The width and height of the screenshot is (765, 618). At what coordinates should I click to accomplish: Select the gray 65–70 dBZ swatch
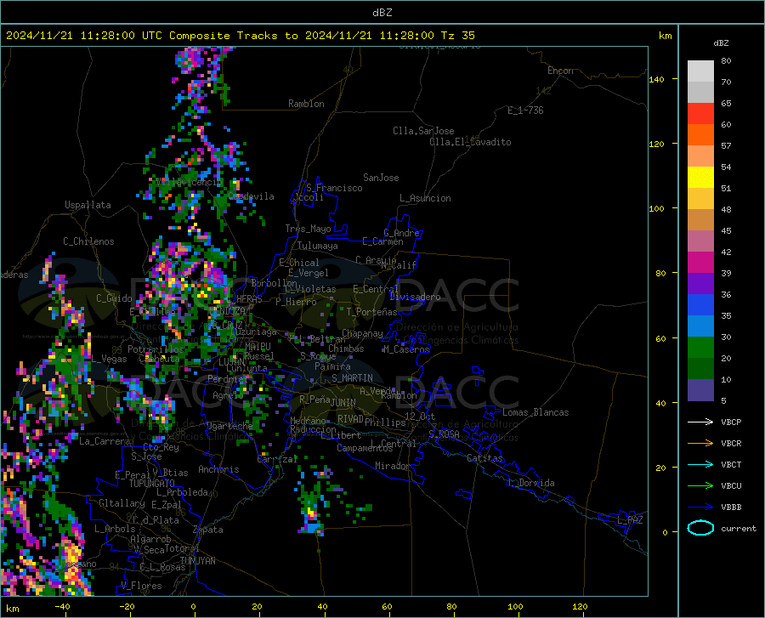pos(700,93)
